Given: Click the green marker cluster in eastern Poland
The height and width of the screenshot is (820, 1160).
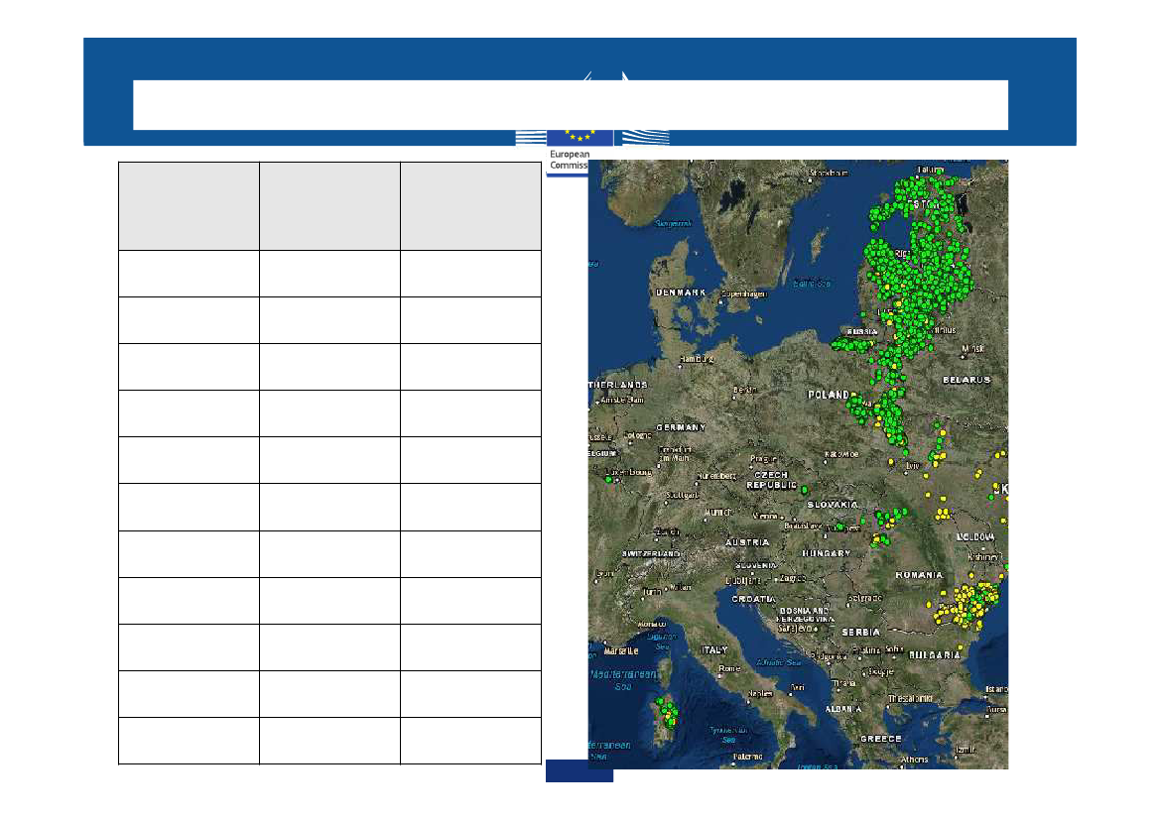Looking at the screenshot, I should tap(891, 416).
